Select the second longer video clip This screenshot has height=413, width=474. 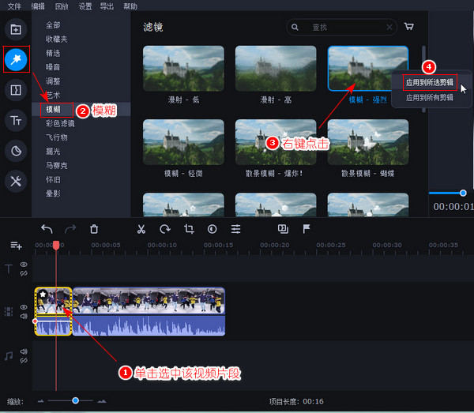(x=149, y=311)
